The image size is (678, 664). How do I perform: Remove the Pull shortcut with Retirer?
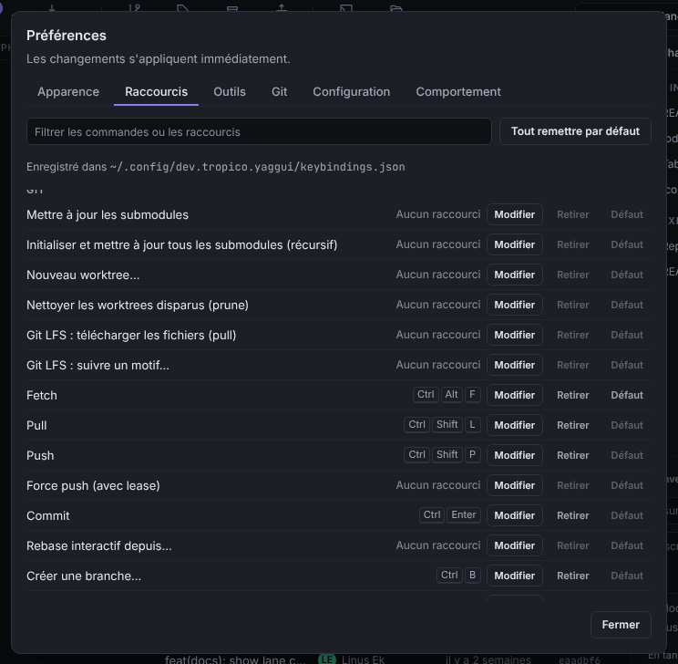[572, 425]
